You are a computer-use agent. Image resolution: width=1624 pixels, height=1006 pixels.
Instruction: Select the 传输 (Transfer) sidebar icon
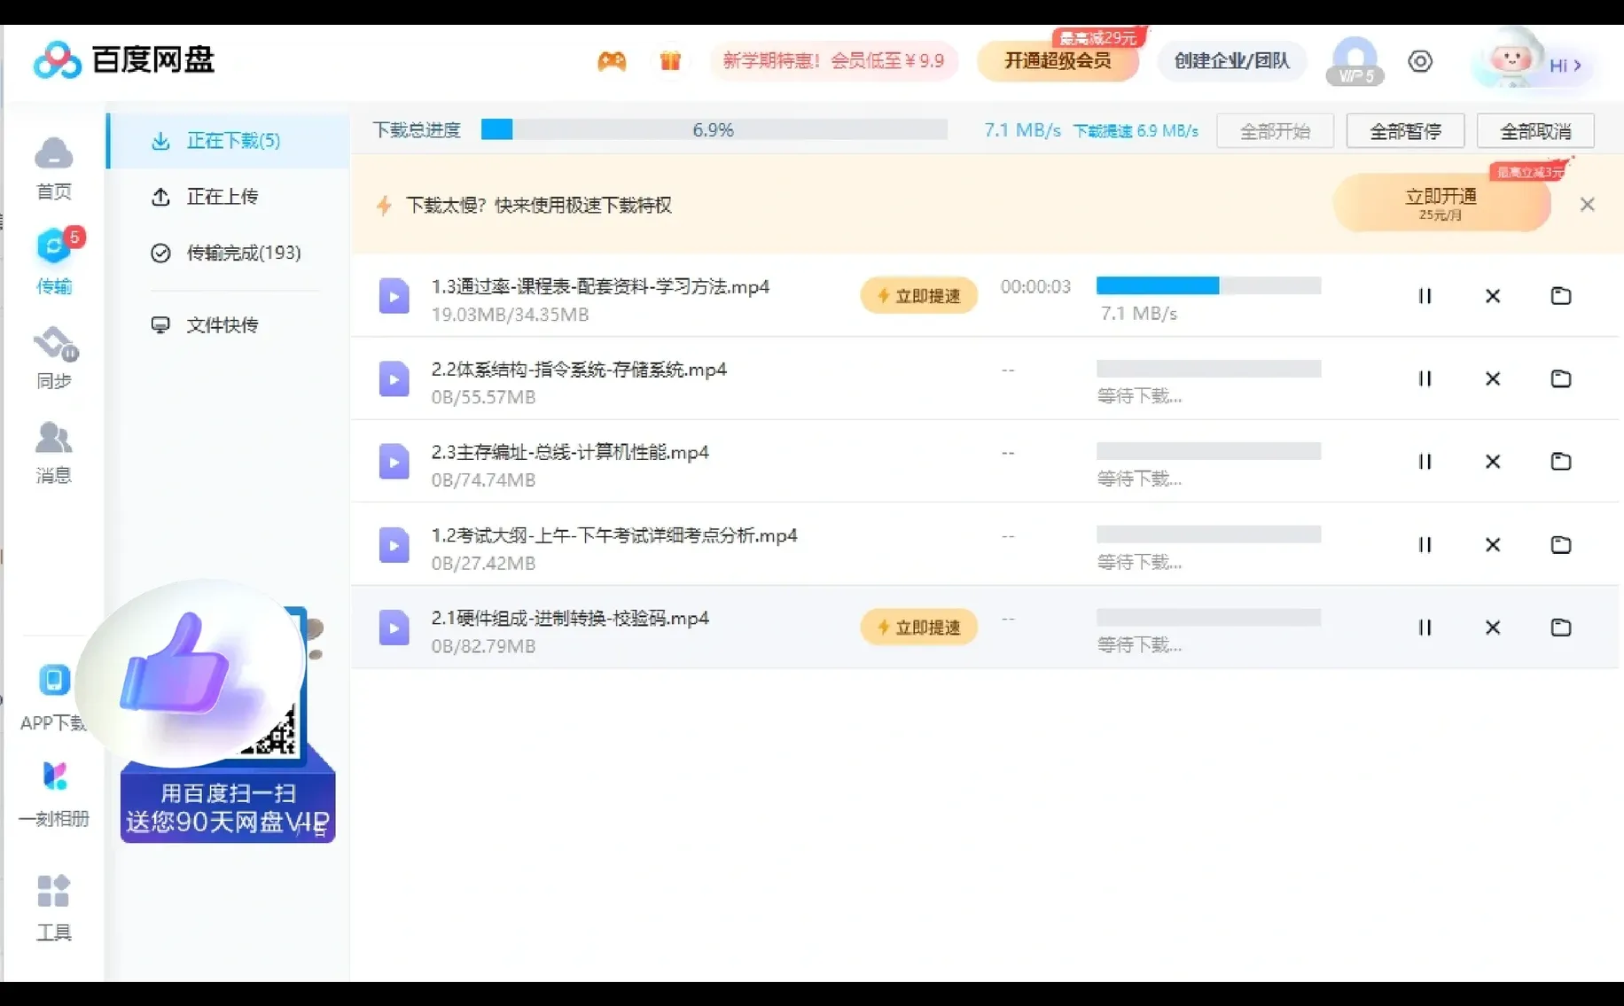53,261
